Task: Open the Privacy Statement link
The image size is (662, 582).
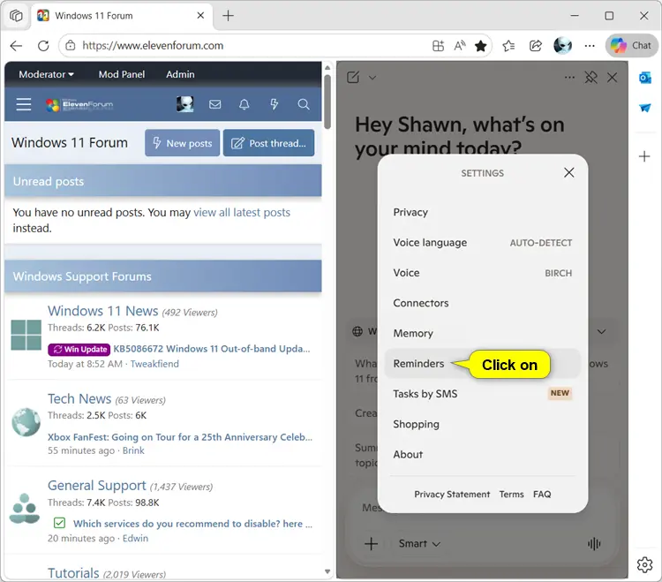Action: pos(452,495)
